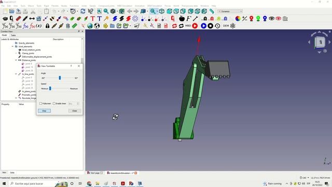Collapse the Revolute_hinge tree node
The width and height of the screenshot is (332, 187).
[x=16, y=98]
